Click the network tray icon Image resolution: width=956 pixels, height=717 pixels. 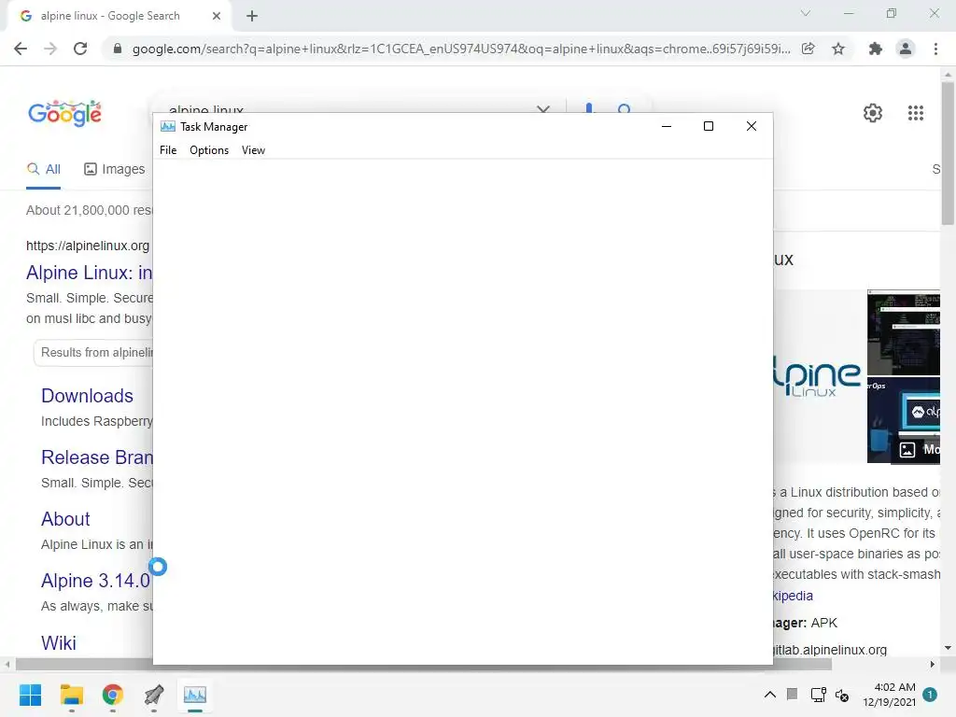818,695
